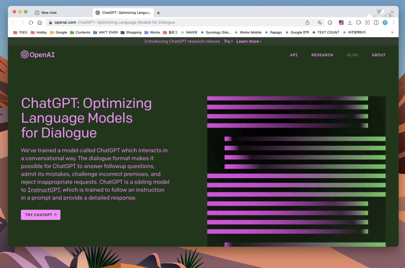
Task: Click the striped purple-green hero illustration
Action: 296,171
